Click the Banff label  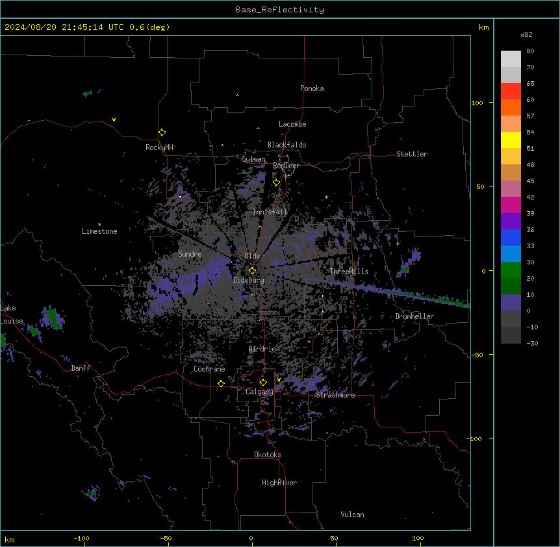click(x=81, y=368)
